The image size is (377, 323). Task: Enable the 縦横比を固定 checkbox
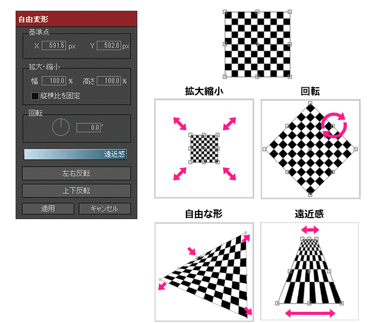[35, 96]
